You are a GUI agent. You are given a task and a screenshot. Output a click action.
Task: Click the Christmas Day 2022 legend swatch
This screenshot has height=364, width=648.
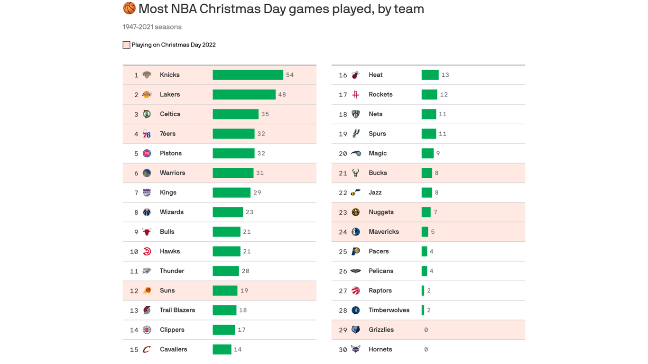pyautogui.click(x=126, y=45)
